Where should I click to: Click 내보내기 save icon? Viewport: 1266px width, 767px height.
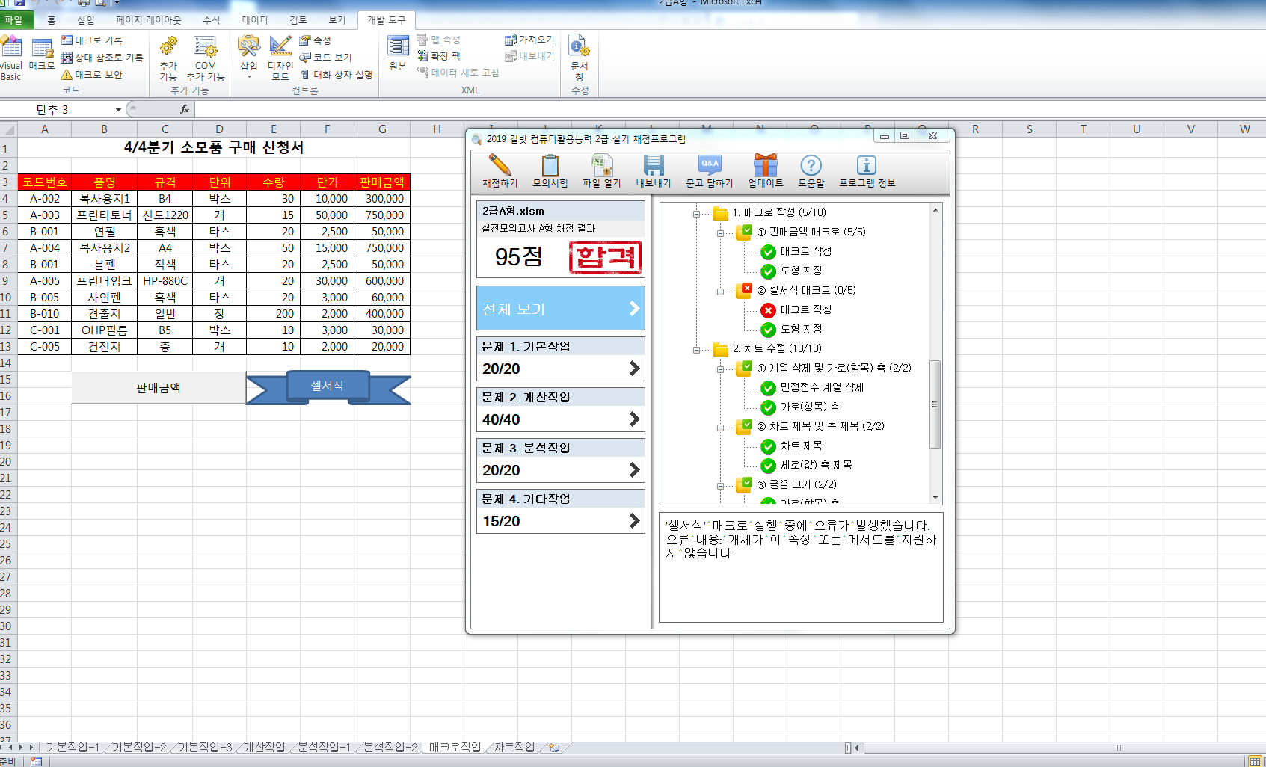pos(654,171)
